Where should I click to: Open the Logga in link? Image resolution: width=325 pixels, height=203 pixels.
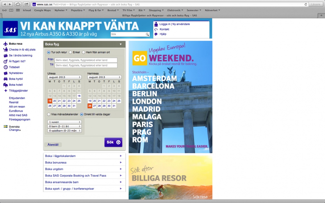coord(165,24)
